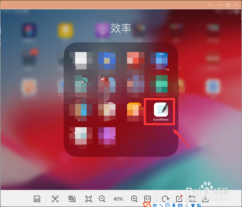Toggle punctuation mode in Sogou bar

[161, 205]
